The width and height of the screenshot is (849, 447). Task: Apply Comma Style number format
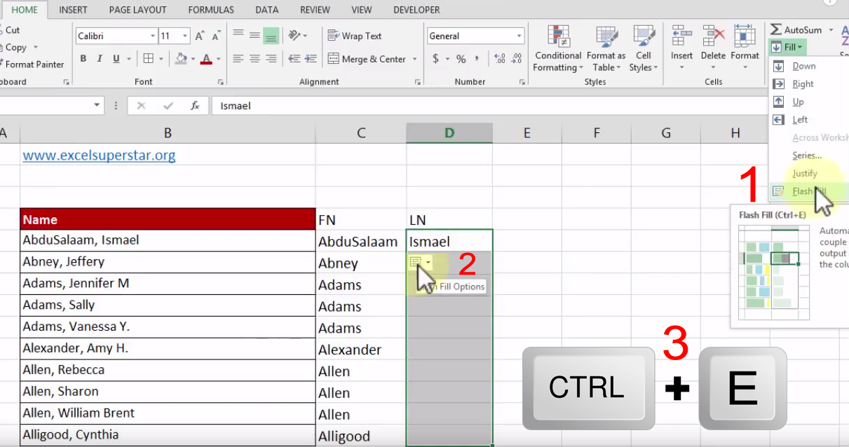(x=477, y=59)
